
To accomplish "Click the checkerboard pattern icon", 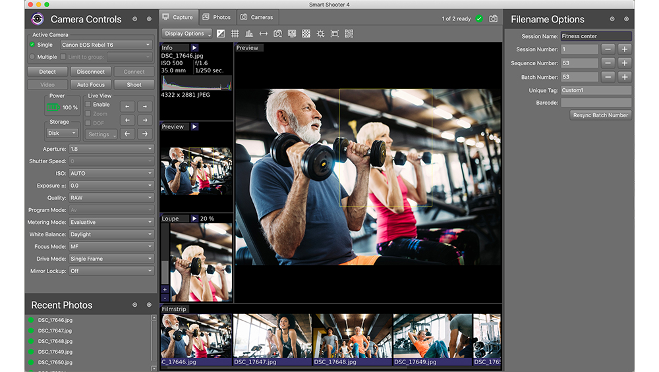I will [306, 34].
